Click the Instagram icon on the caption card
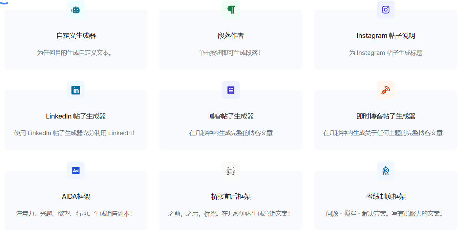This screenshot has width=464, height=234. (385, 10)
